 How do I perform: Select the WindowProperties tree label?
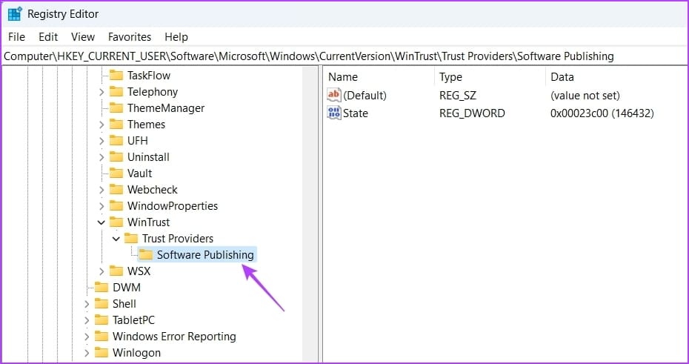[x=173, y=206]
